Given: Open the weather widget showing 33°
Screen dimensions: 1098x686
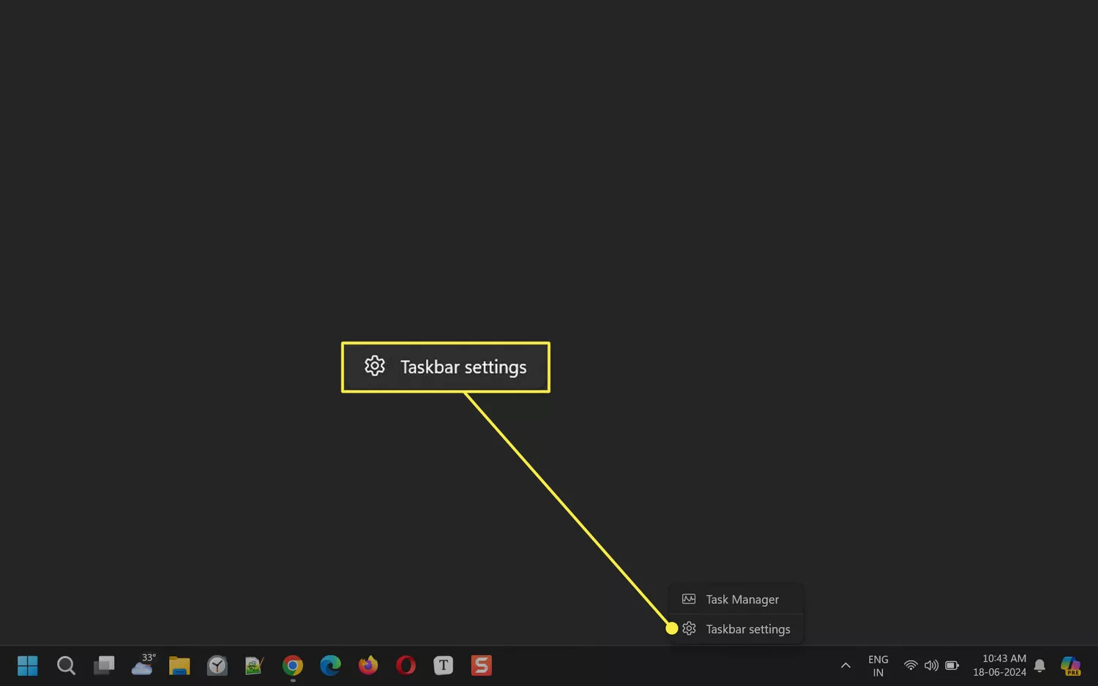Looking at the screenshot, I should [143, 664].
